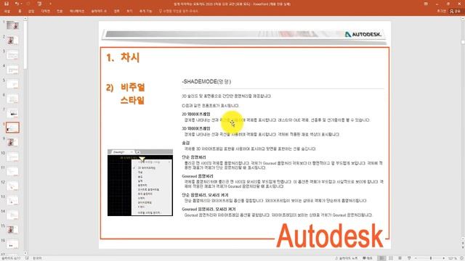Switch to Normal view icon
The height and width of the screenshot is (261, 465).
click(x=382, y=258)
